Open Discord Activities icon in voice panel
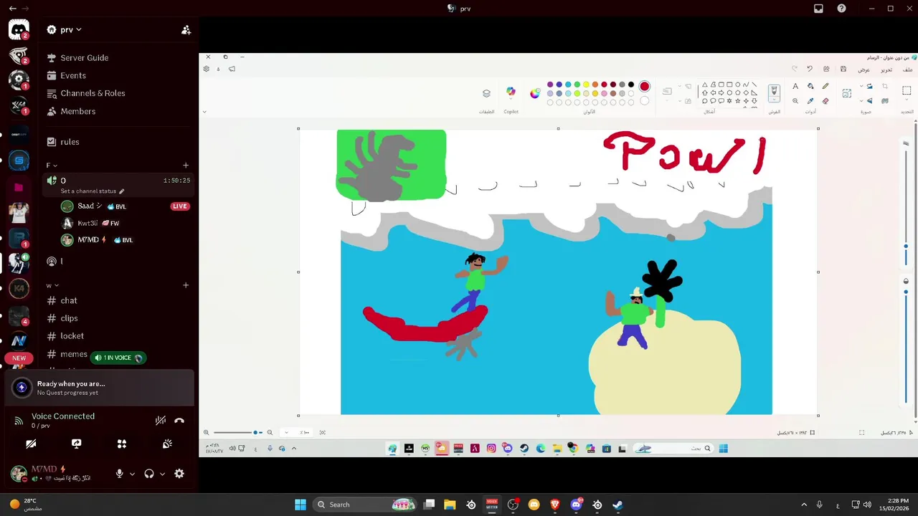Viewport: 918px width, 516px height. click(122, 444)
